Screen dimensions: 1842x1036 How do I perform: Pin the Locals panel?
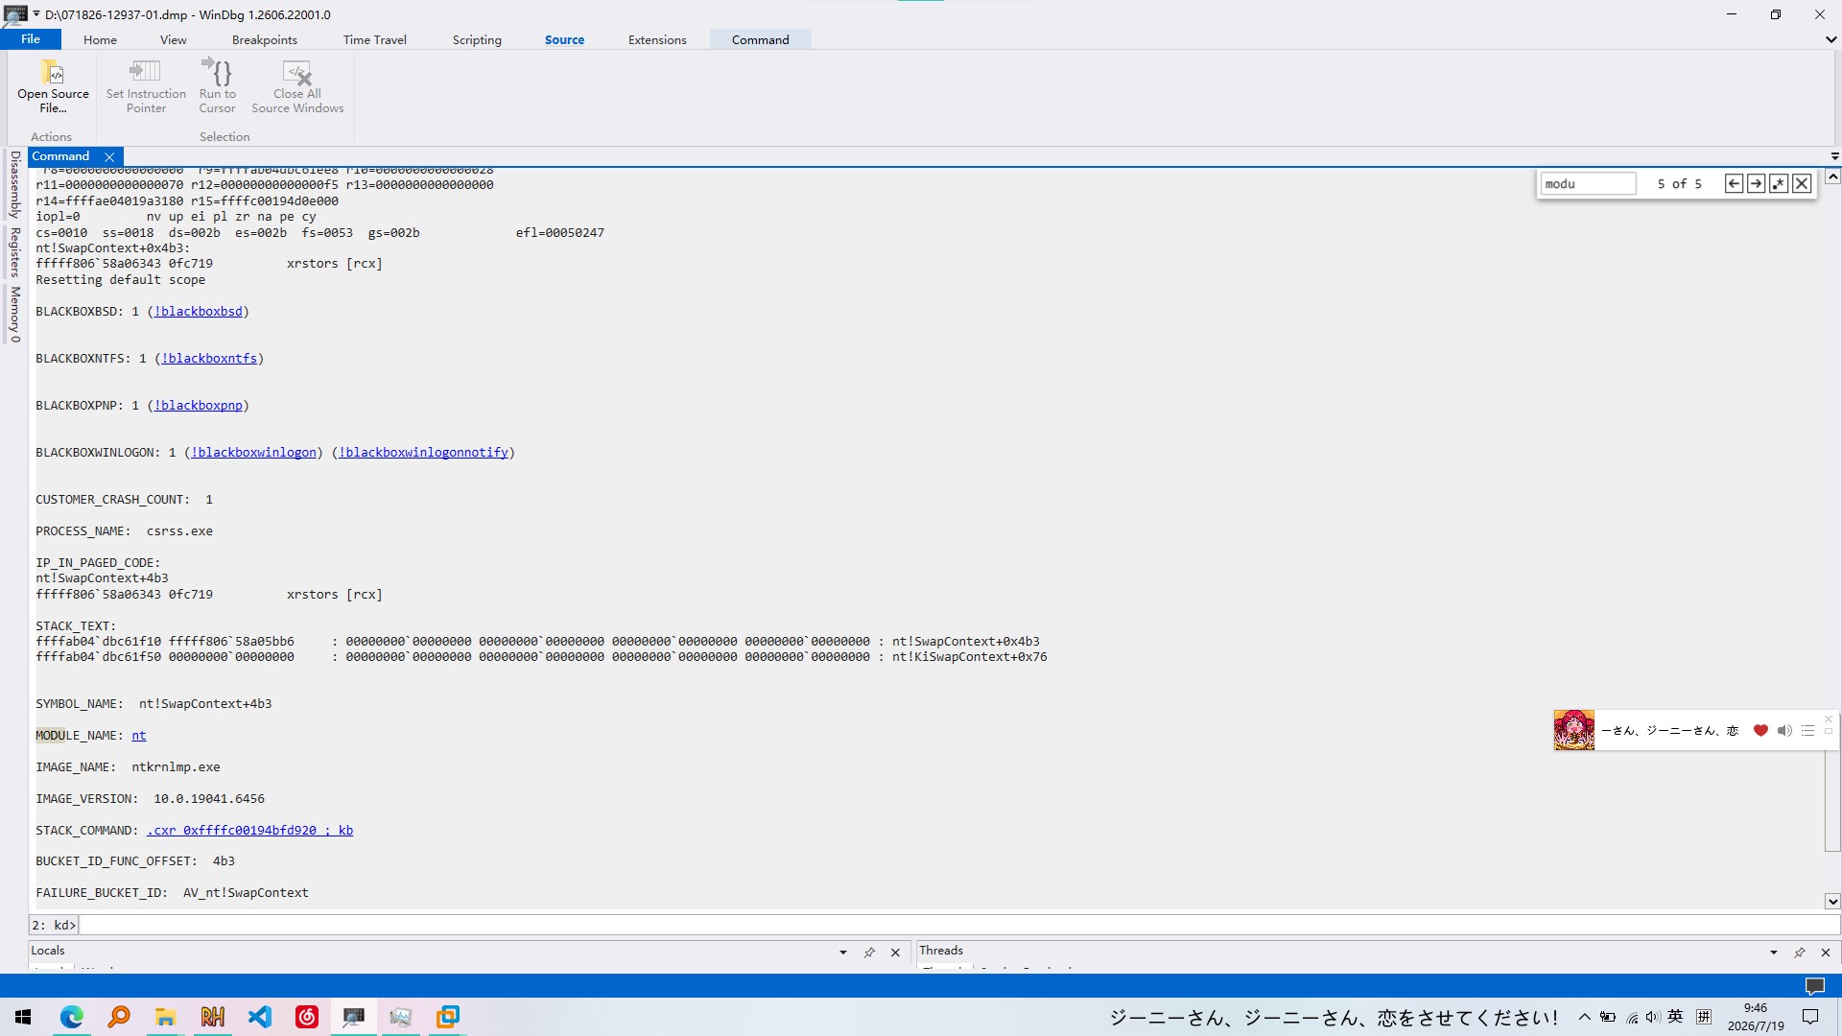click(869, 953)
